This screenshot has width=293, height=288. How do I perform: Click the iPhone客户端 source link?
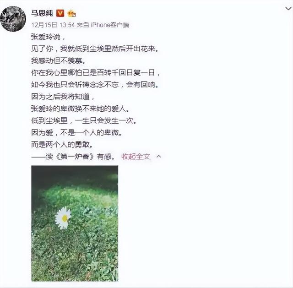pos(110,25)
